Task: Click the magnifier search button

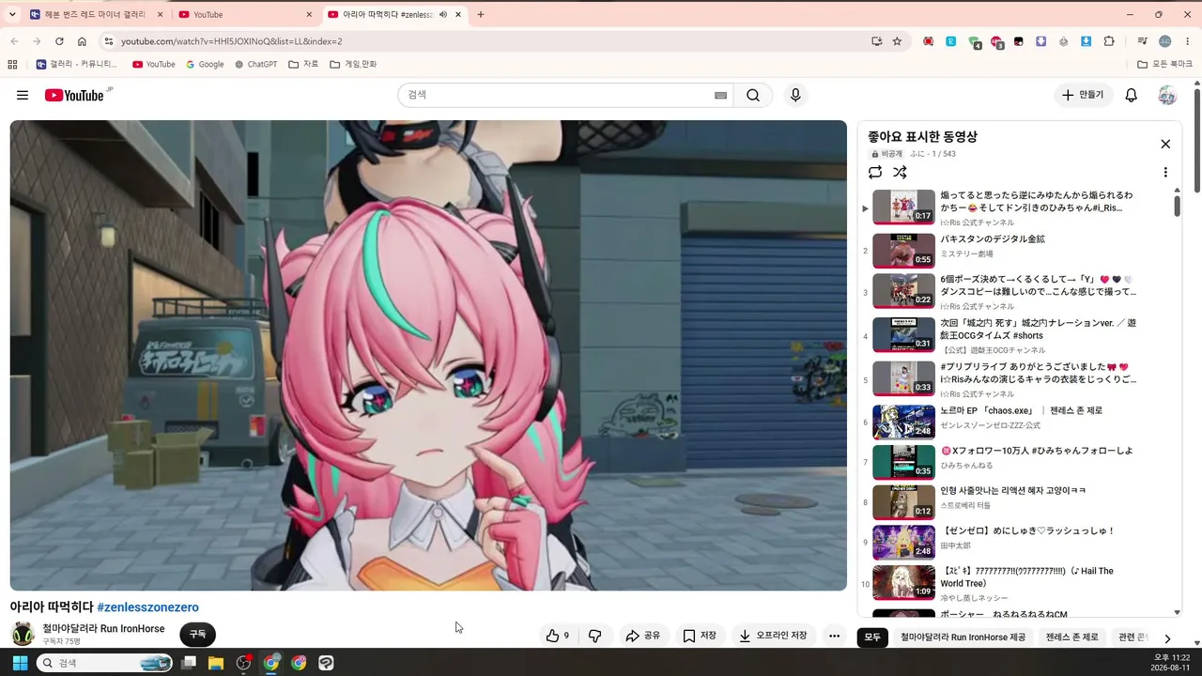Action: pyautogui.click(x=753, y=95)
